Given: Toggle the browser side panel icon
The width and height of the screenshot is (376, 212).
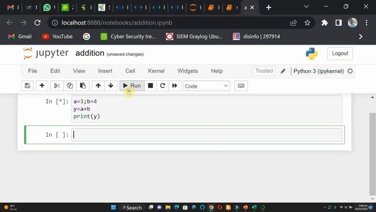Looking at the screenshot, I should tap(338, 23).
